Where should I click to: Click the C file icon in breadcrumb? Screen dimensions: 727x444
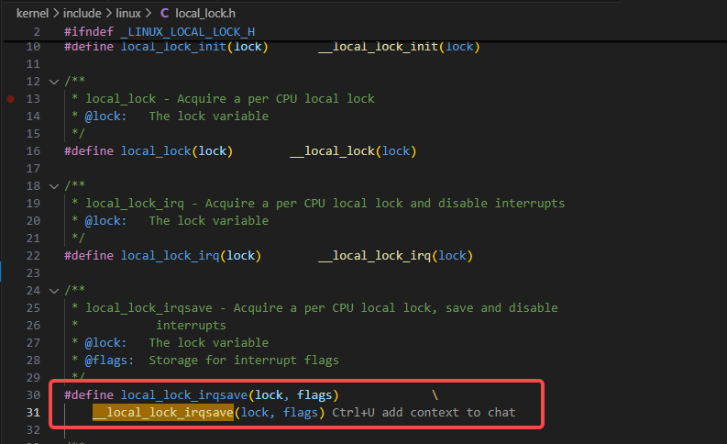point(164,14)
